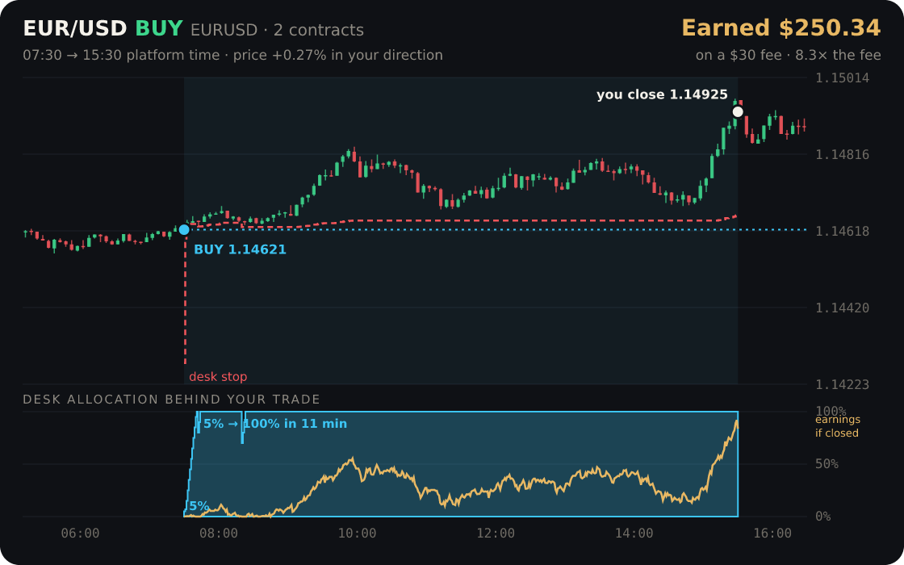904x565 pixels.
Task: Select the 'BUY 1.14621' price label
Action: click(240, 249)
